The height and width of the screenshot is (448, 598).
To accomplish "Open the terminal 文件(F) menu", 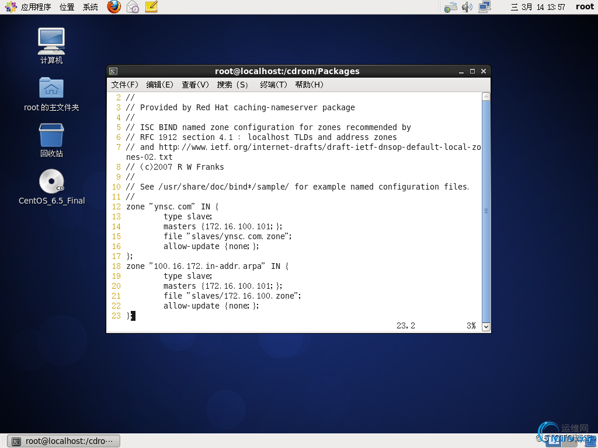I will coord(125,85).
